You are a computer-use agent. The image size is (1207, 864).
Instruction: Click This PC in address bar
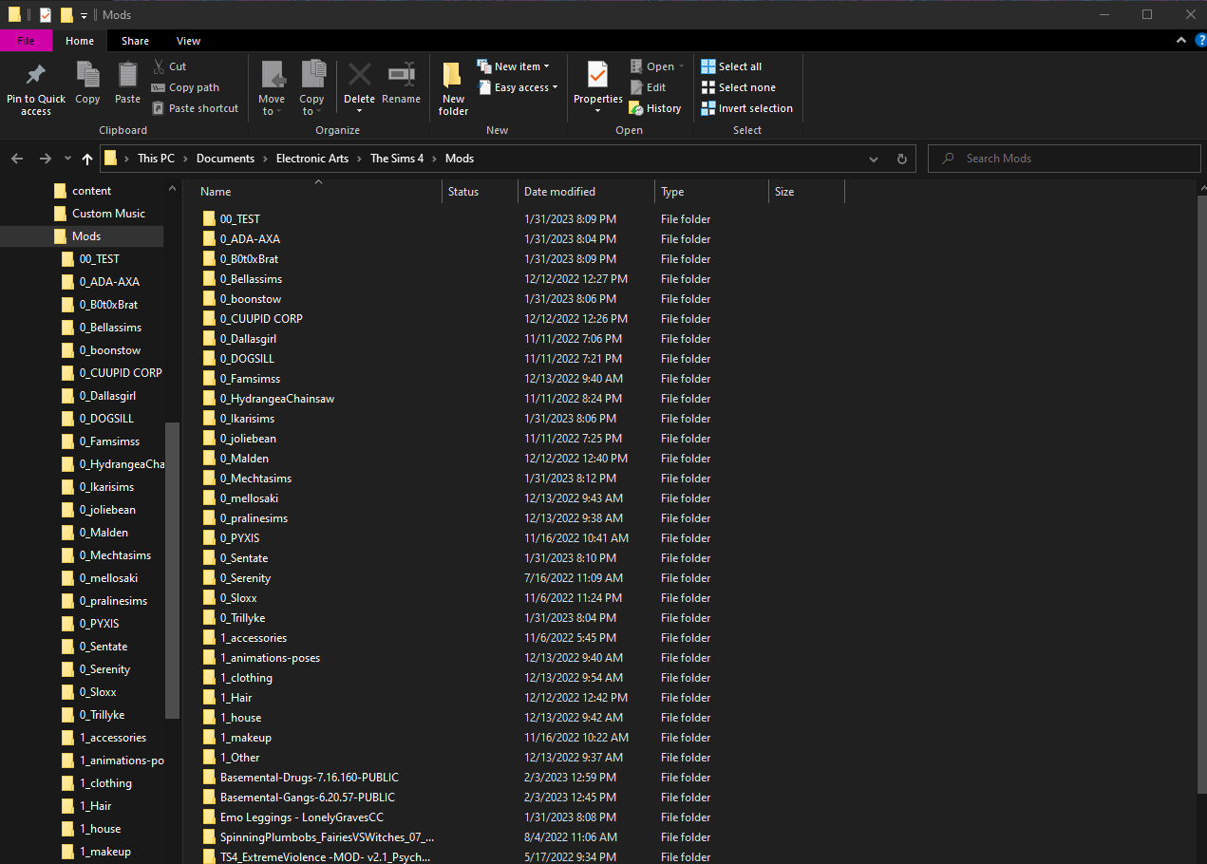pyautogui.click(x=156, y=159)
